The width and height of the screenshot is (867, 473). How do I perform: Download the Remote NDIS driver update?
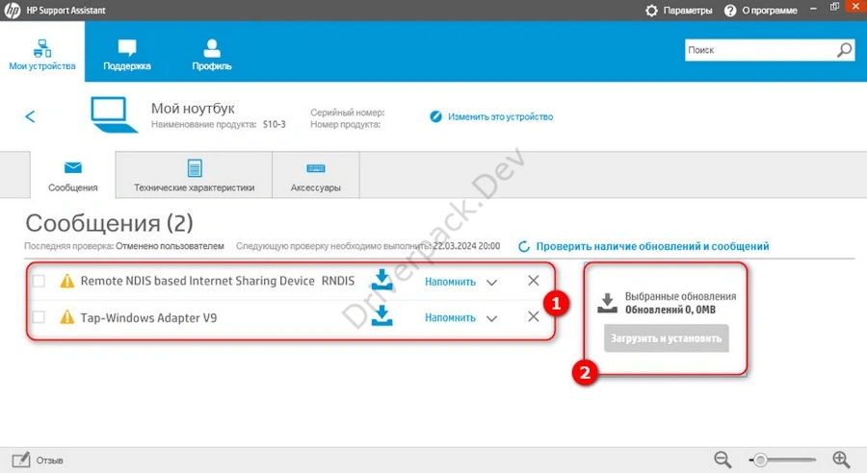click(x=381, y=280)
